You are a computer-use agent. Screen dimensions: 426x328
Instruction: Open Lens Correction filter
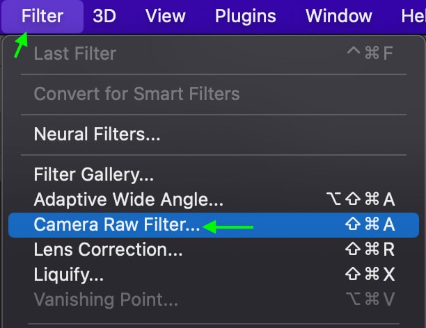108,250
